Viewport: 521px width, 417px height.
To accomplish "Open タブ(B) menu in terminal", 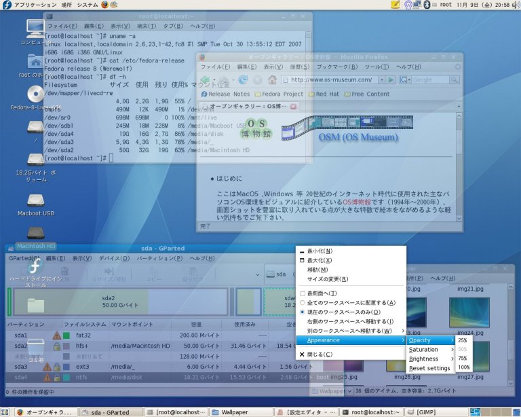I will 172,26.
